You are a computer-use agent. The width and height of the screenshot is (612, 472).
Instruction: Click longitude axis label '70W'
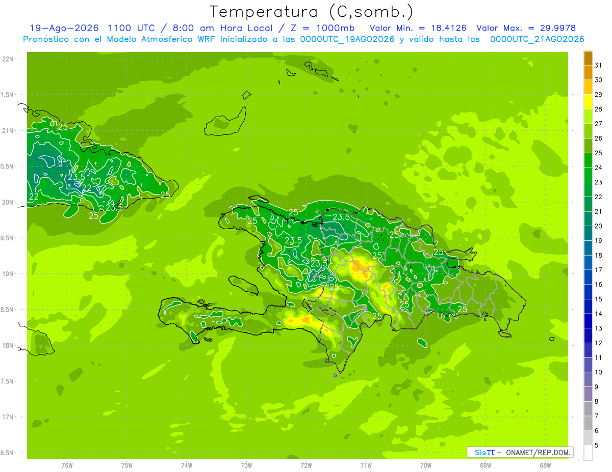tap(426, 465)
